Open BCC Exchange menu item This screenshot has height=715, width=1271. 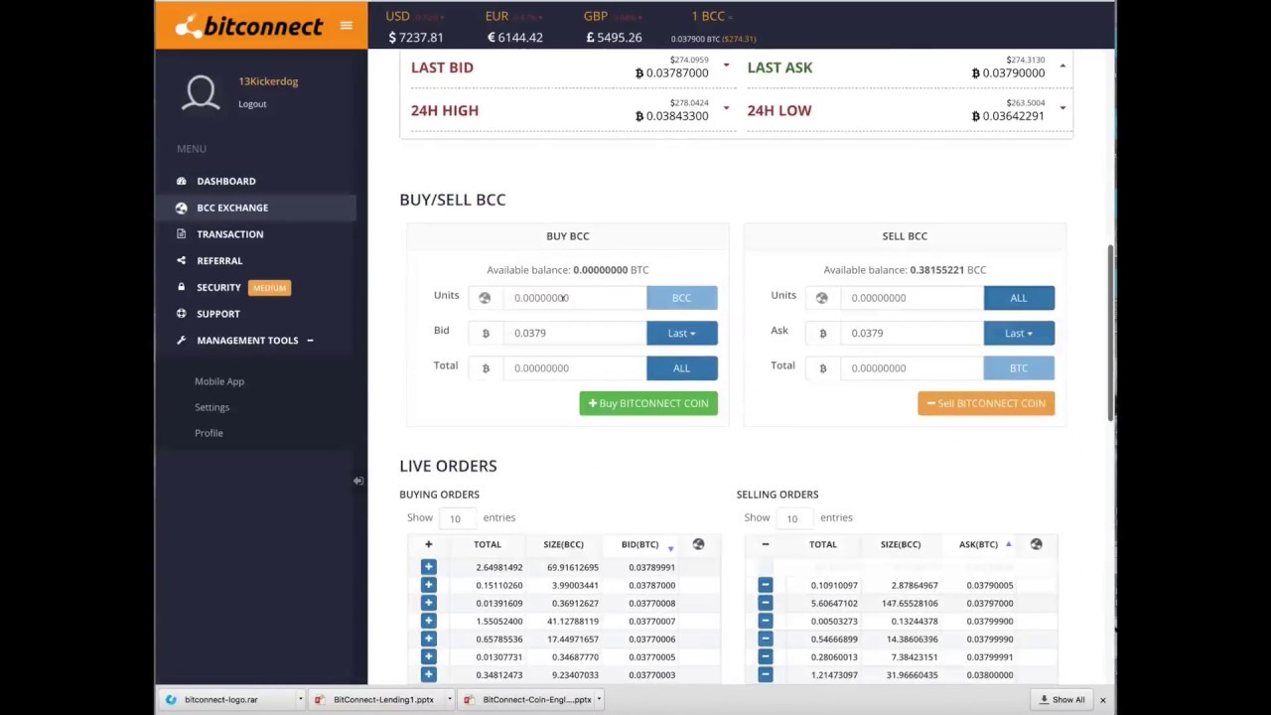click(232, 208)
